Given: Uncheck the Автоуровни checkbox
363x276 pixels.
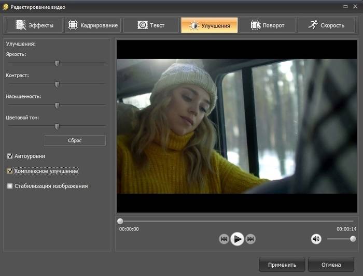Looking at the screenshot, I should click(10, 156).
